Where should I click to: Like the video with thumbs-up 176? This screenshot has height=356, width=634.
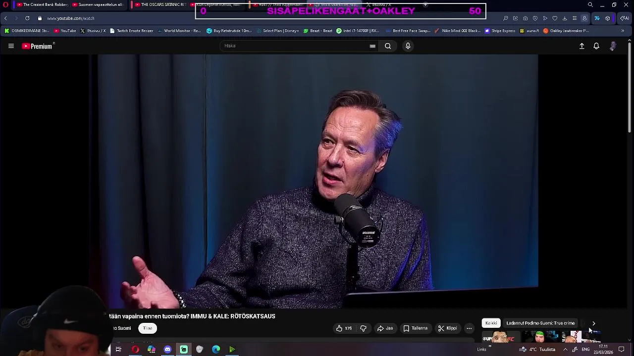[344, 328]
